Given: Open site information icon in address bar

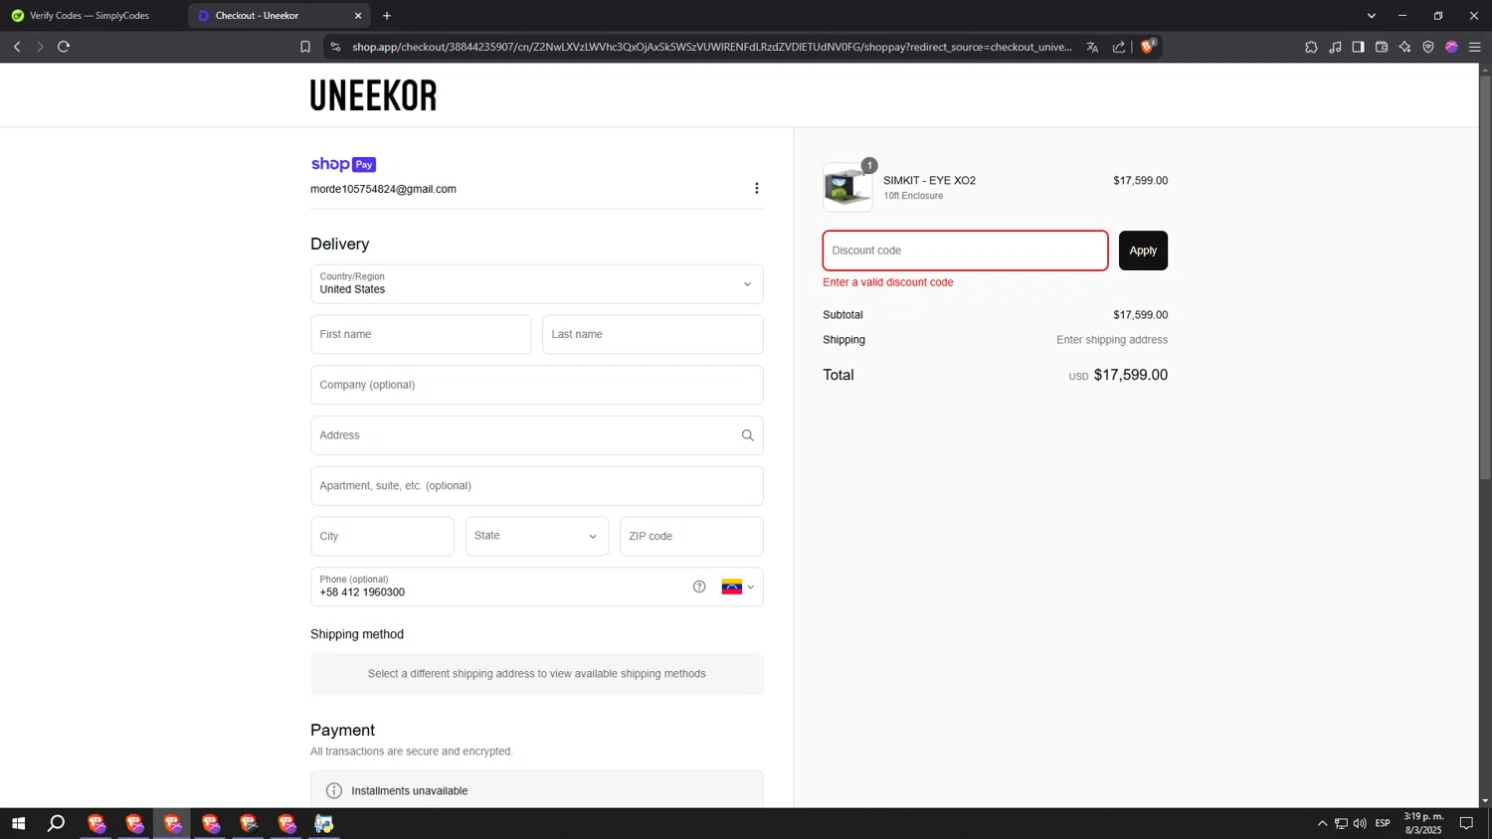Looking at the screenshot, I should pyautogui.click(x=335, y=47).
